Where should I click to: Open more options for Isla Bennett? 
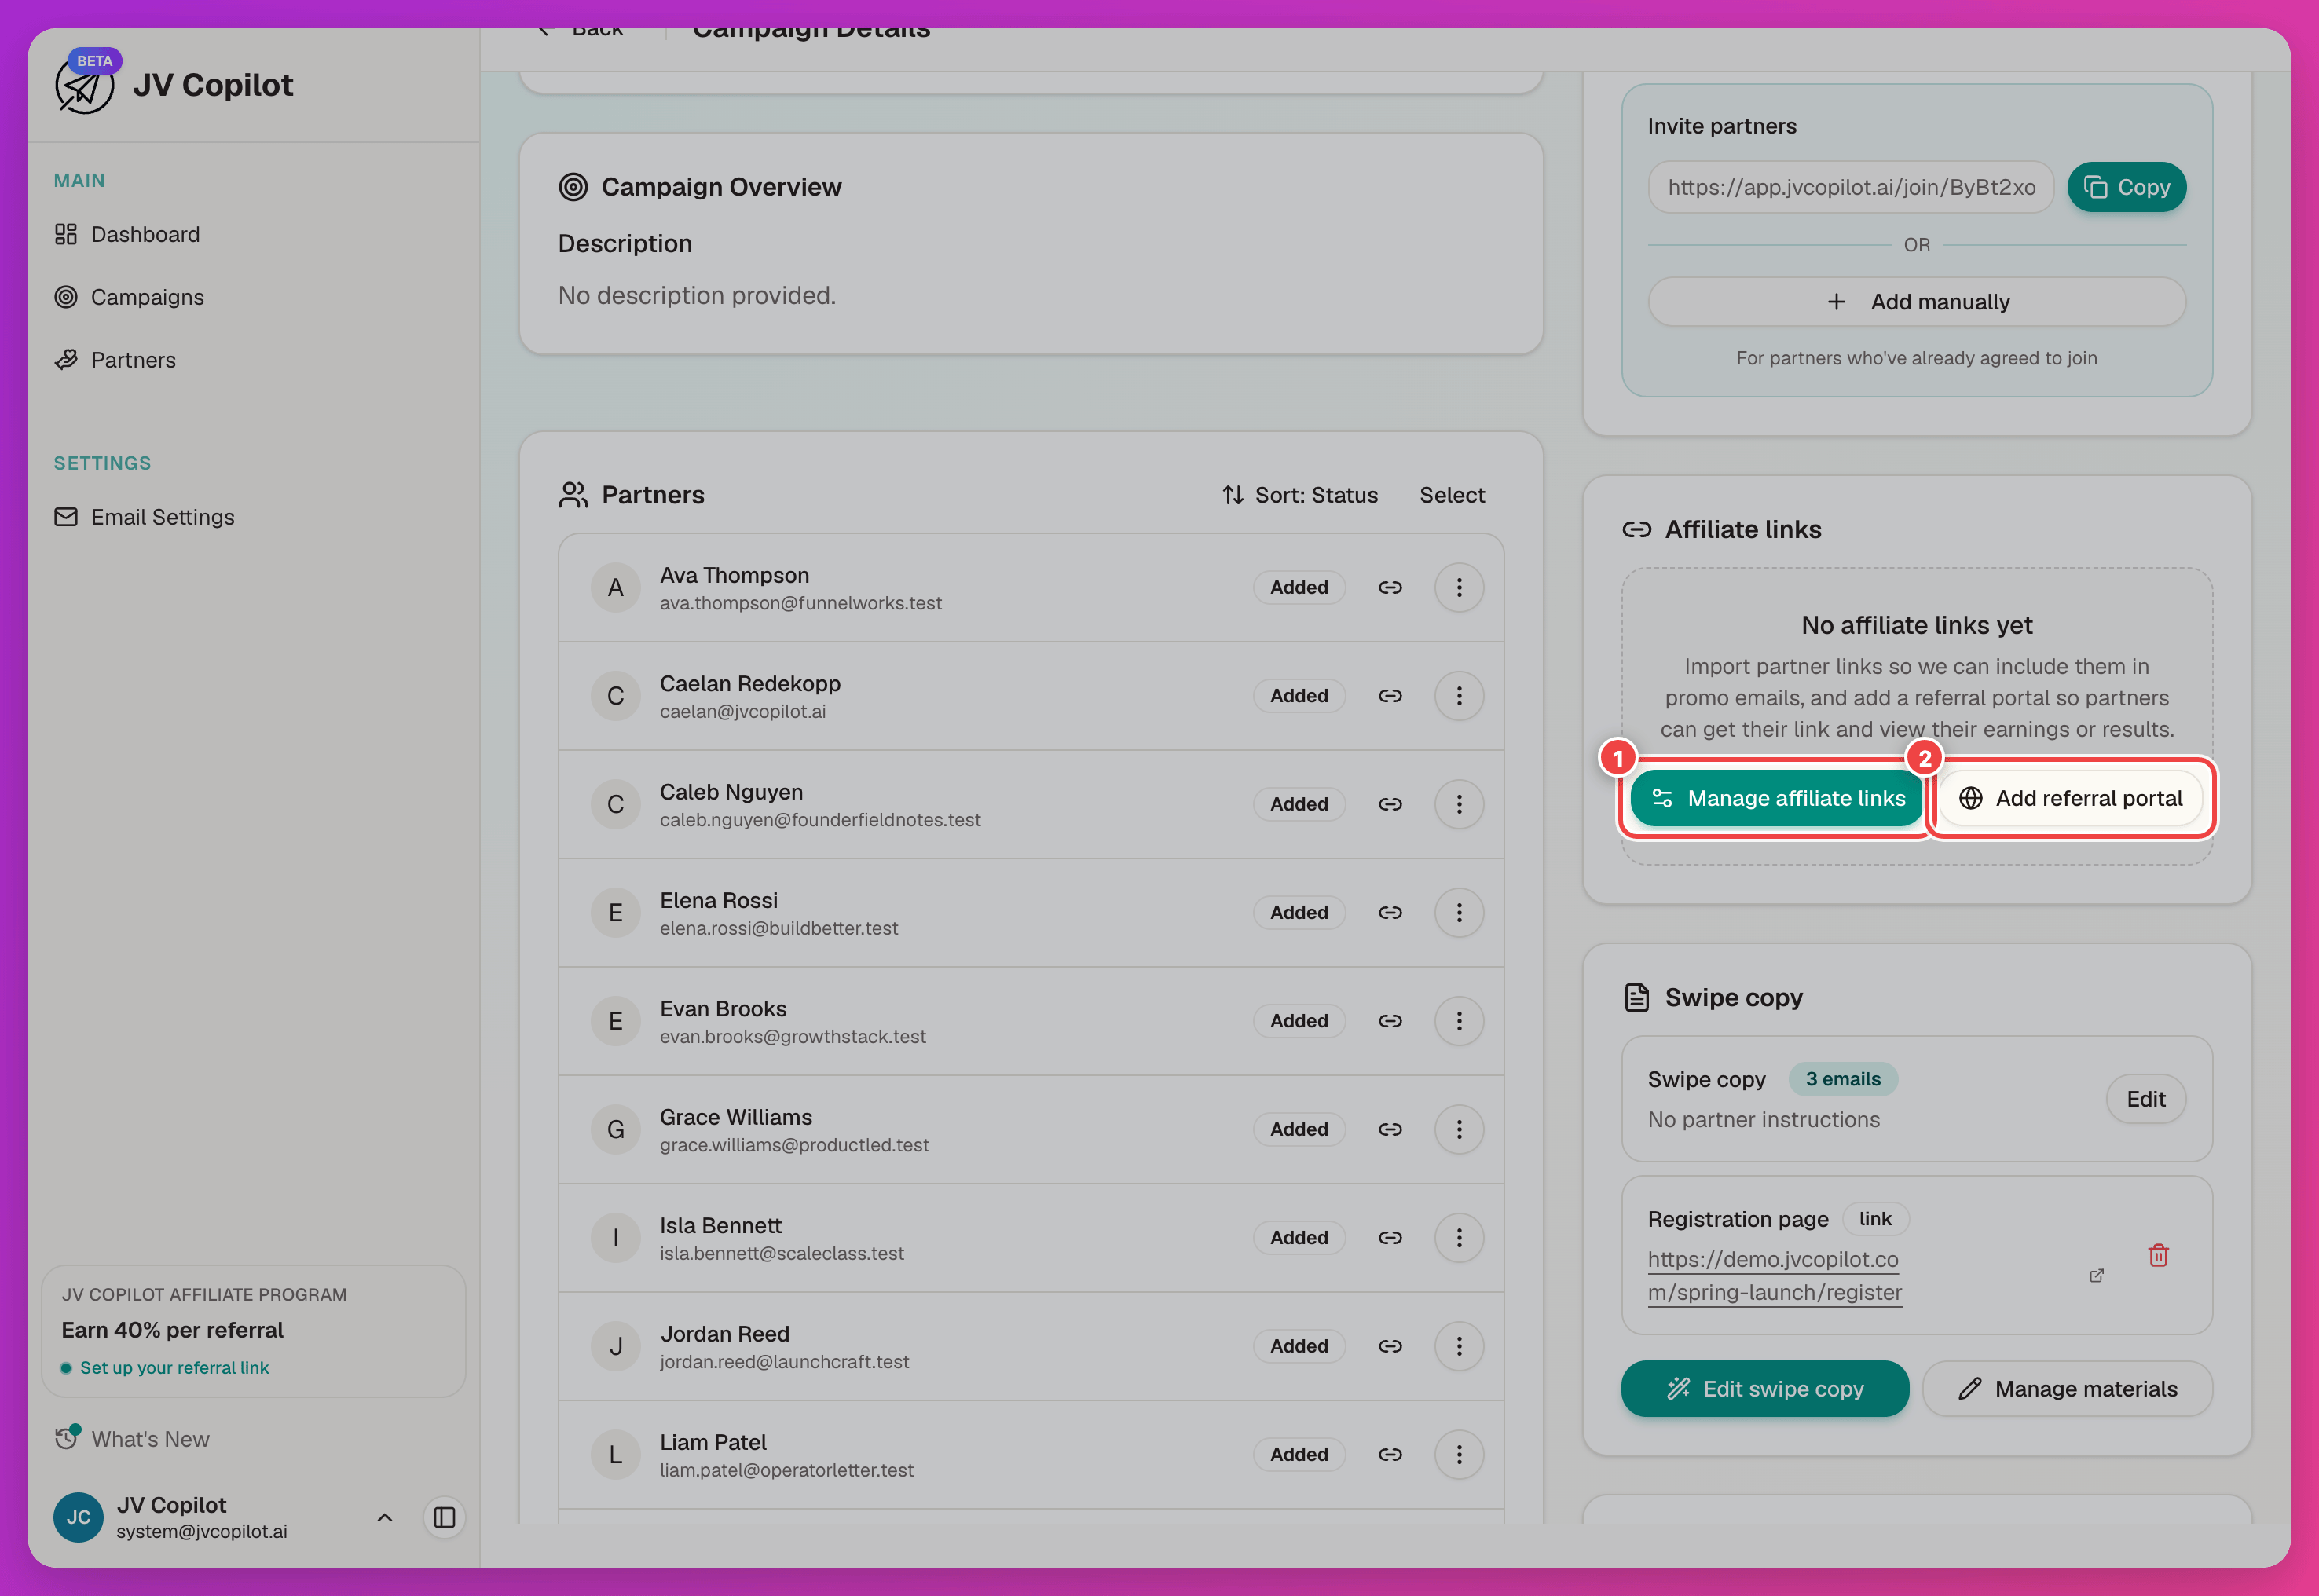[1459, 1238]
